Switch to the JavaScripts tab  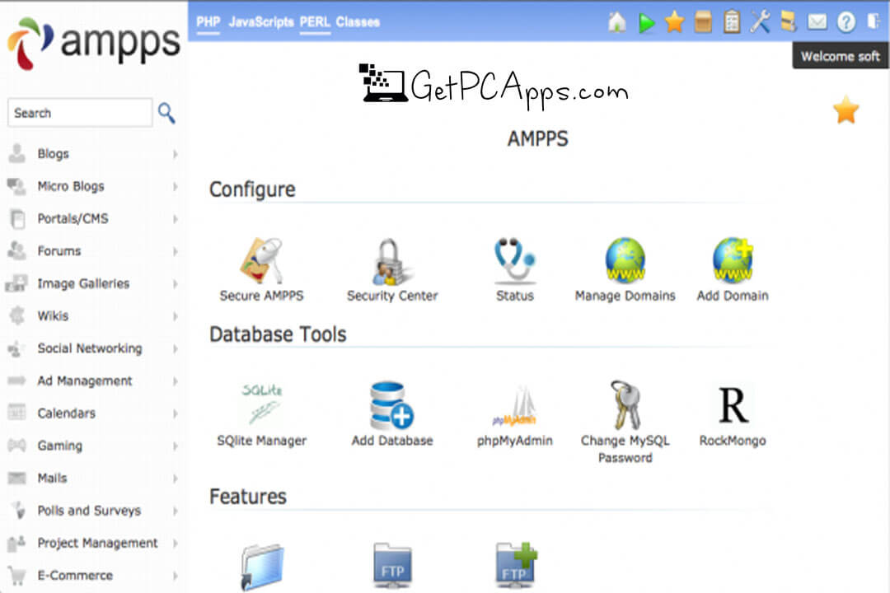tap(261, 22)
